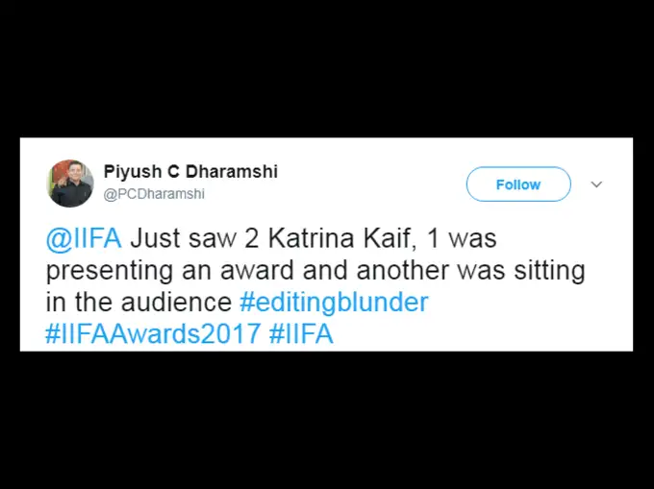
Task: Click the word "an" before award
Action: pos(195,271)
